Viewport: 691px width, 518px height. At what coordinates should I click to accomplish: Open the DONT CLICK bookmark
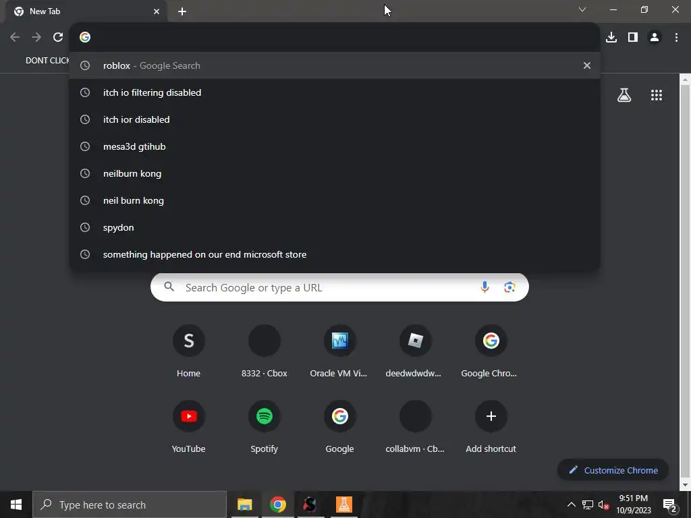click(47, 60)
